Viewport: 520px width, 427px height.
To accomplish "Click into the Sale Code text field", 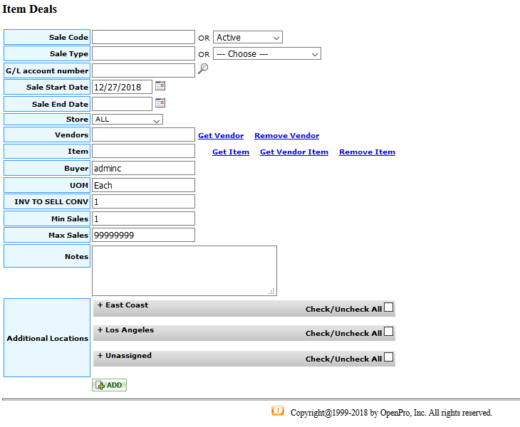I will point(143,38).
